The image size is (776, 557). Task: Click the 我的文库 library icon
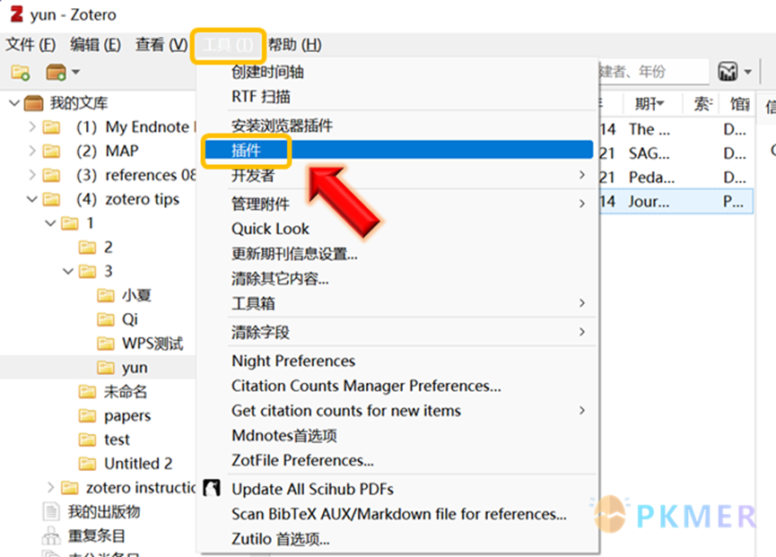(x=34, y=103)
